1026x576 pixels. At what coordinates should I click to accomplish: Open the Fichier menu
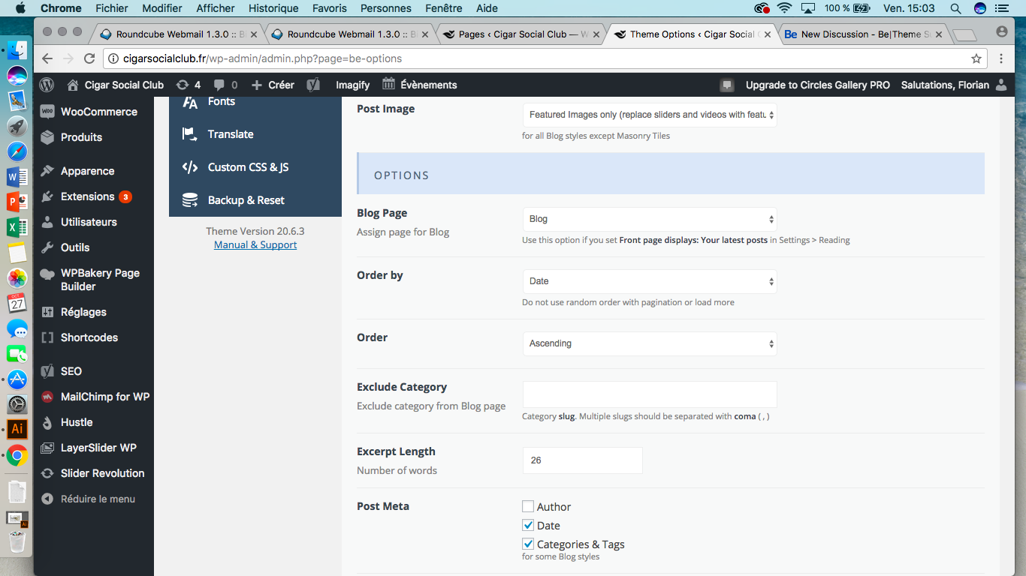[112, 8]
